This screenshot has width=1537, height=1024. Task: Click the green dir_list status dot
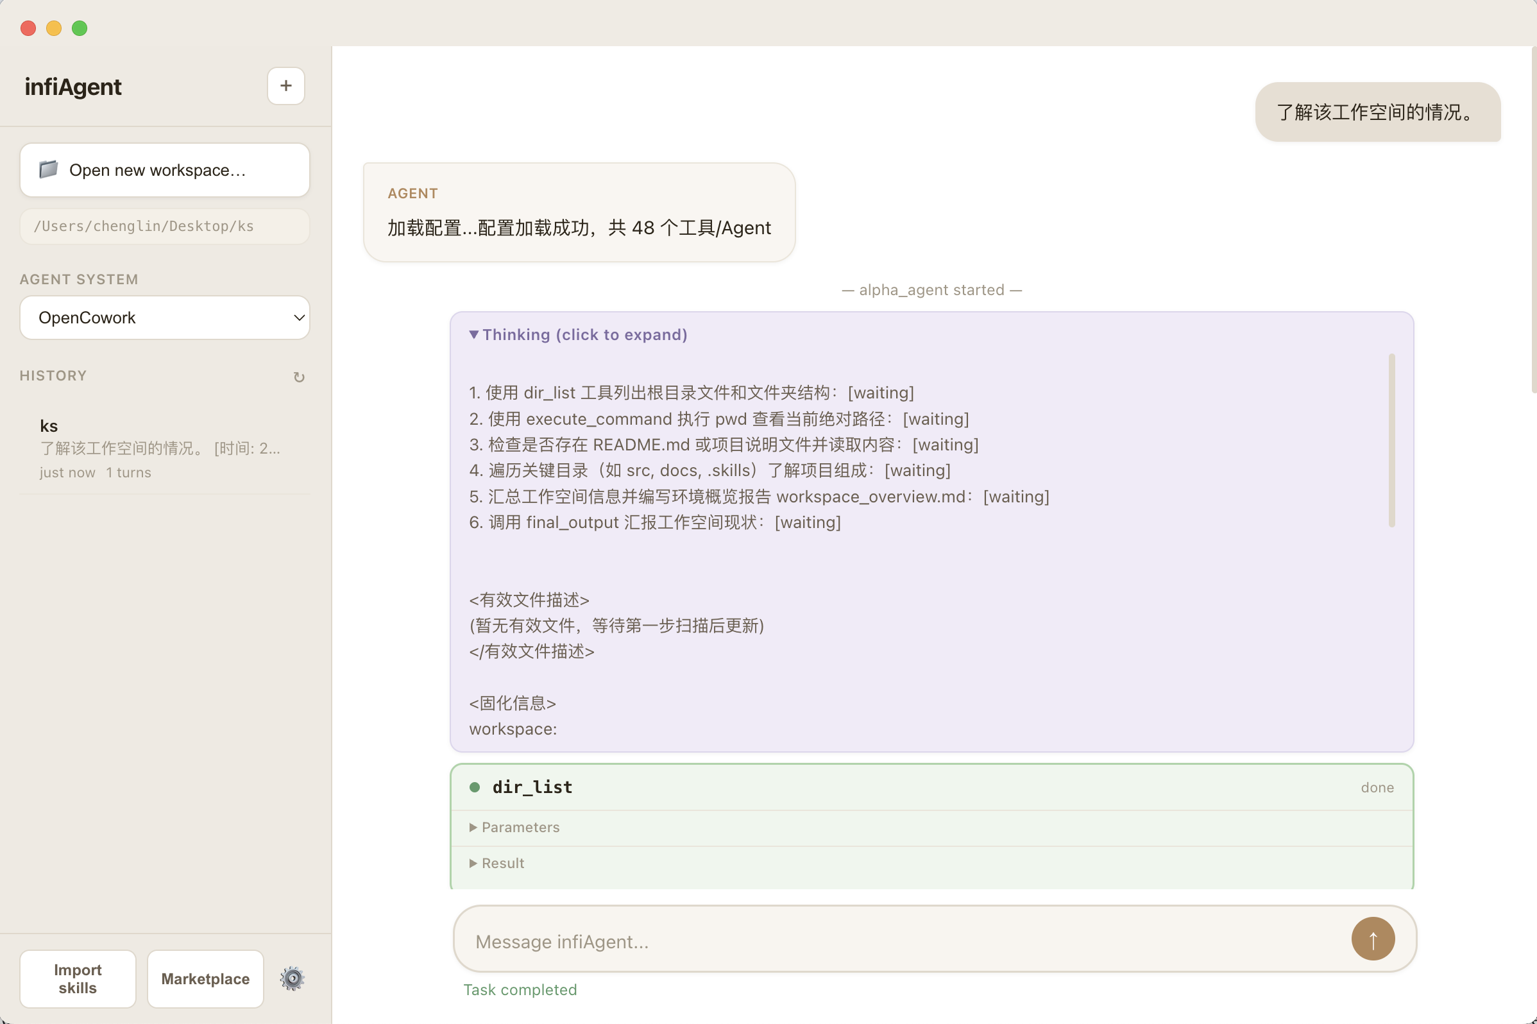coord(475,787)
